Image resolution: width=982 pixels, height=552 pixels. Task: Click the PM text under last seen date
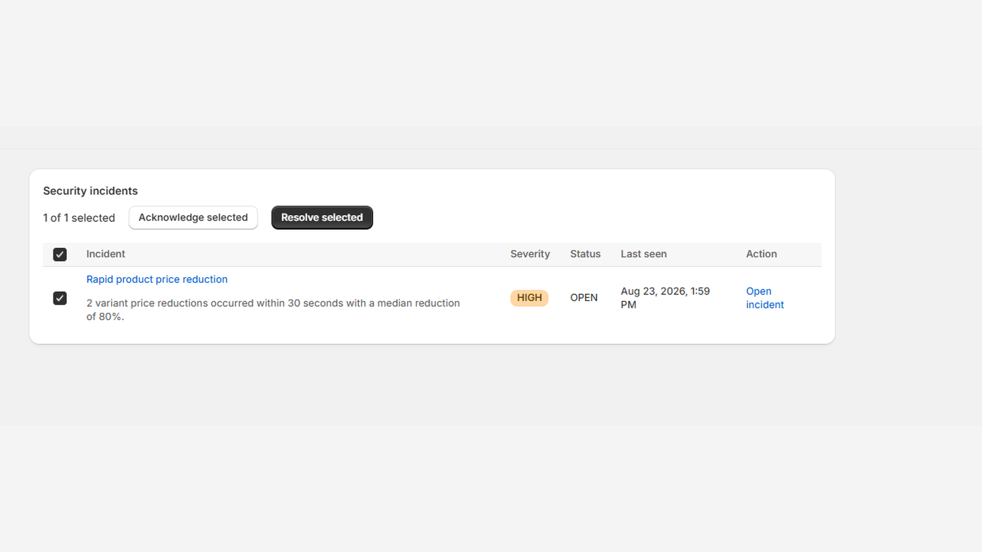click(628, 305)
